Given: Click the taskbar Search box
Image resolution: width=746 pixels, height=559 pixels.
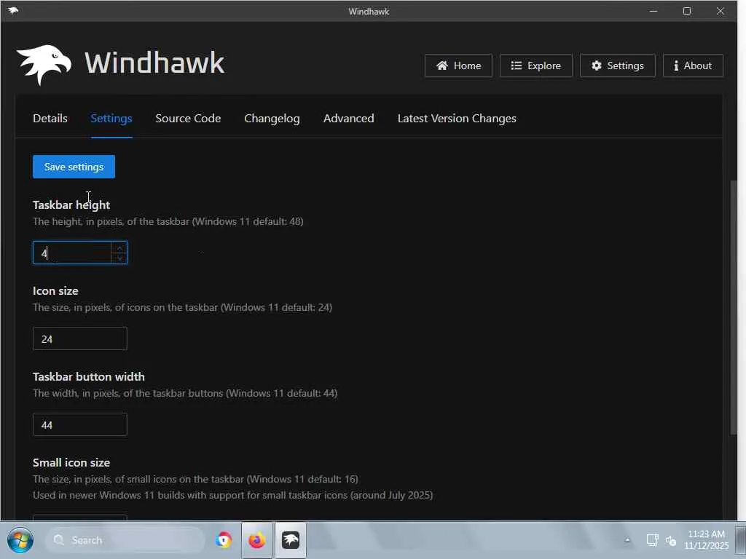Looking at the screenshot, I should click(x=125, y=541).
